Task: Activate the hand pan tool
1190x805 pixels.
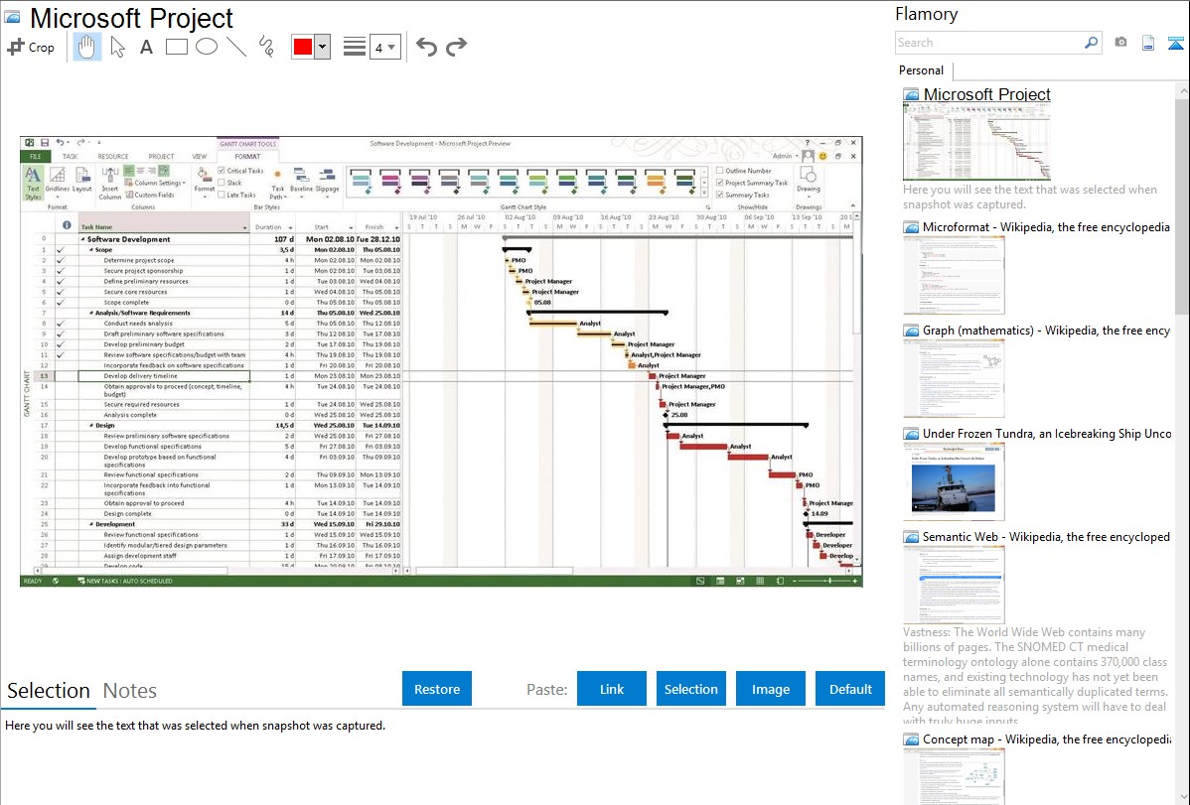Action: coord(87,47)
